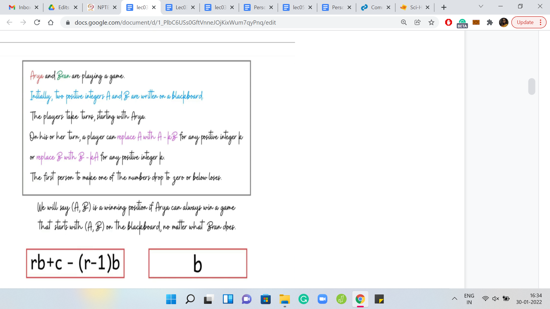Click the vertical page scrollbar thumb
550x309 pixels.
pyautogui.click(x=532, y=86)
